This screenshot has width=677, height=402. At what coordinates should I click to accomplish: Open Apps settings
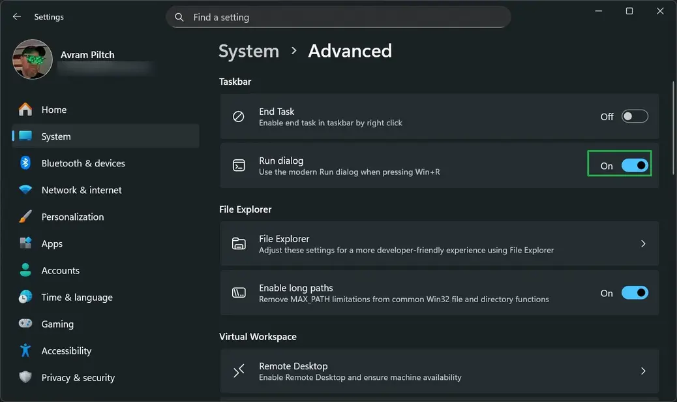tap(51, 243)
